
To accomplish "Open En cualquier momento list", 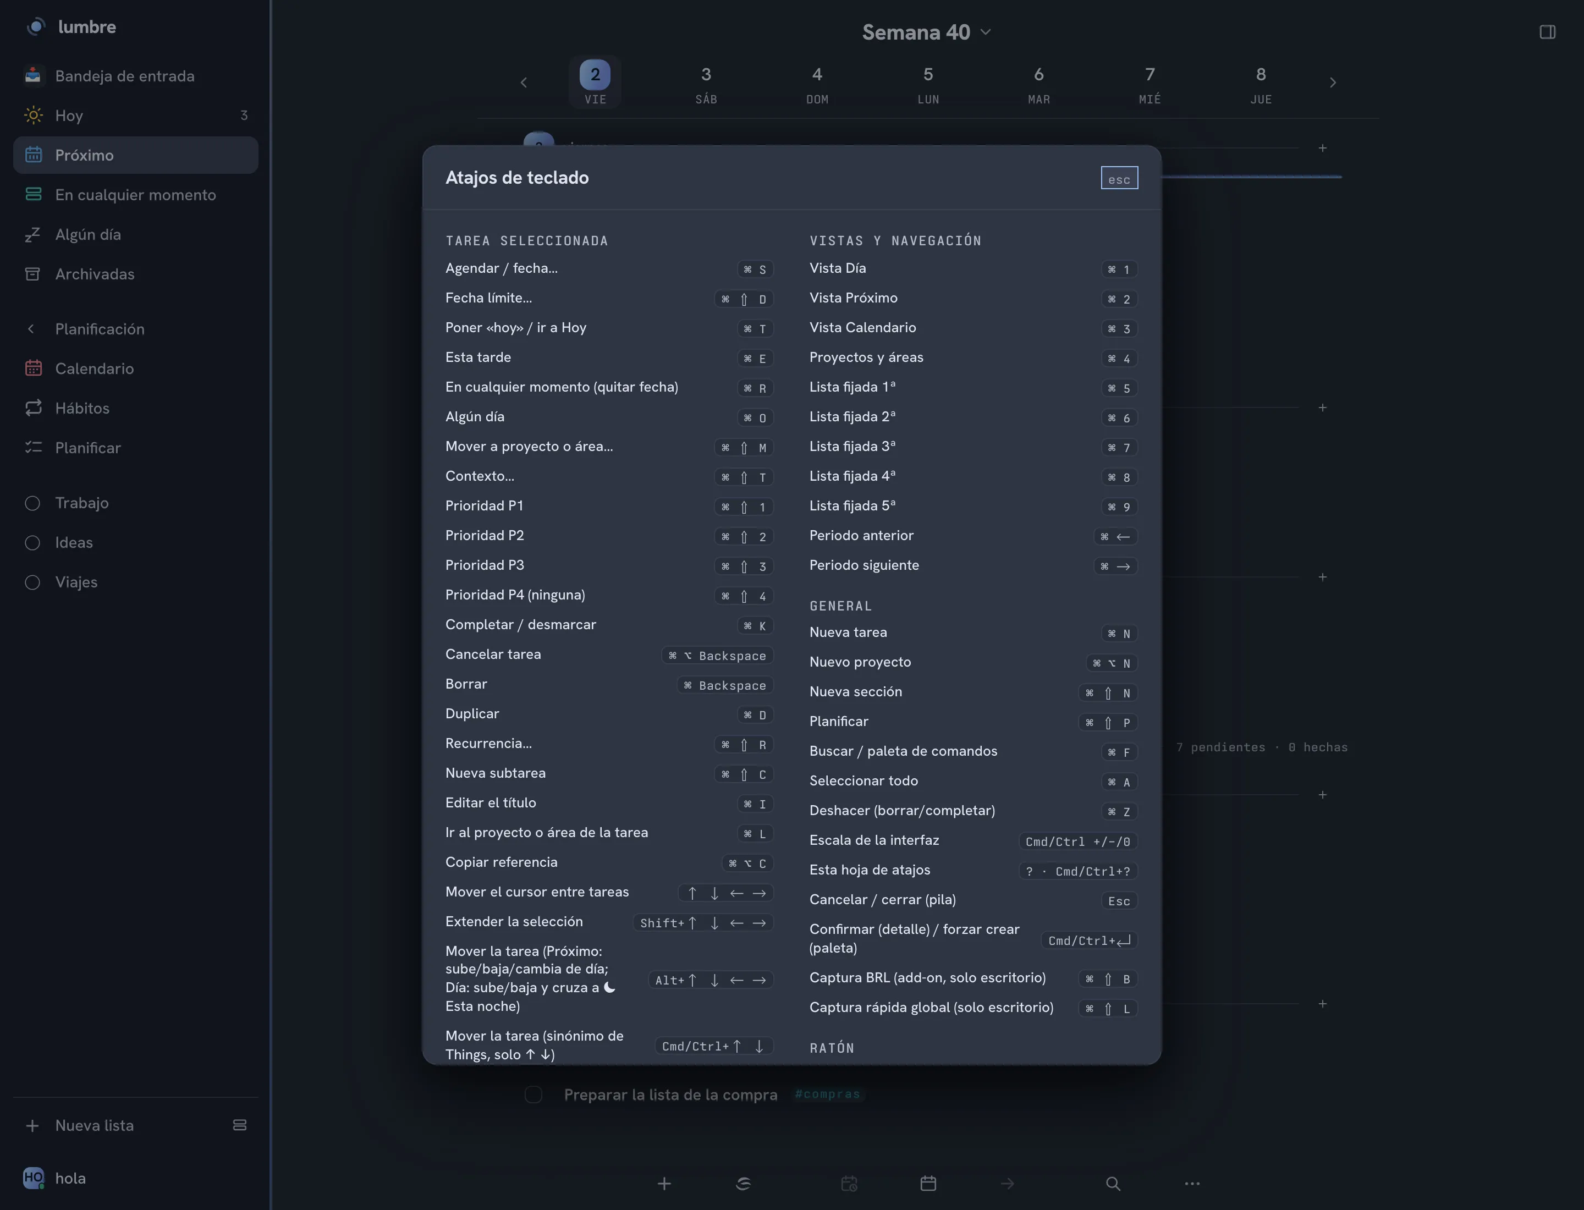I will [135, 195].
